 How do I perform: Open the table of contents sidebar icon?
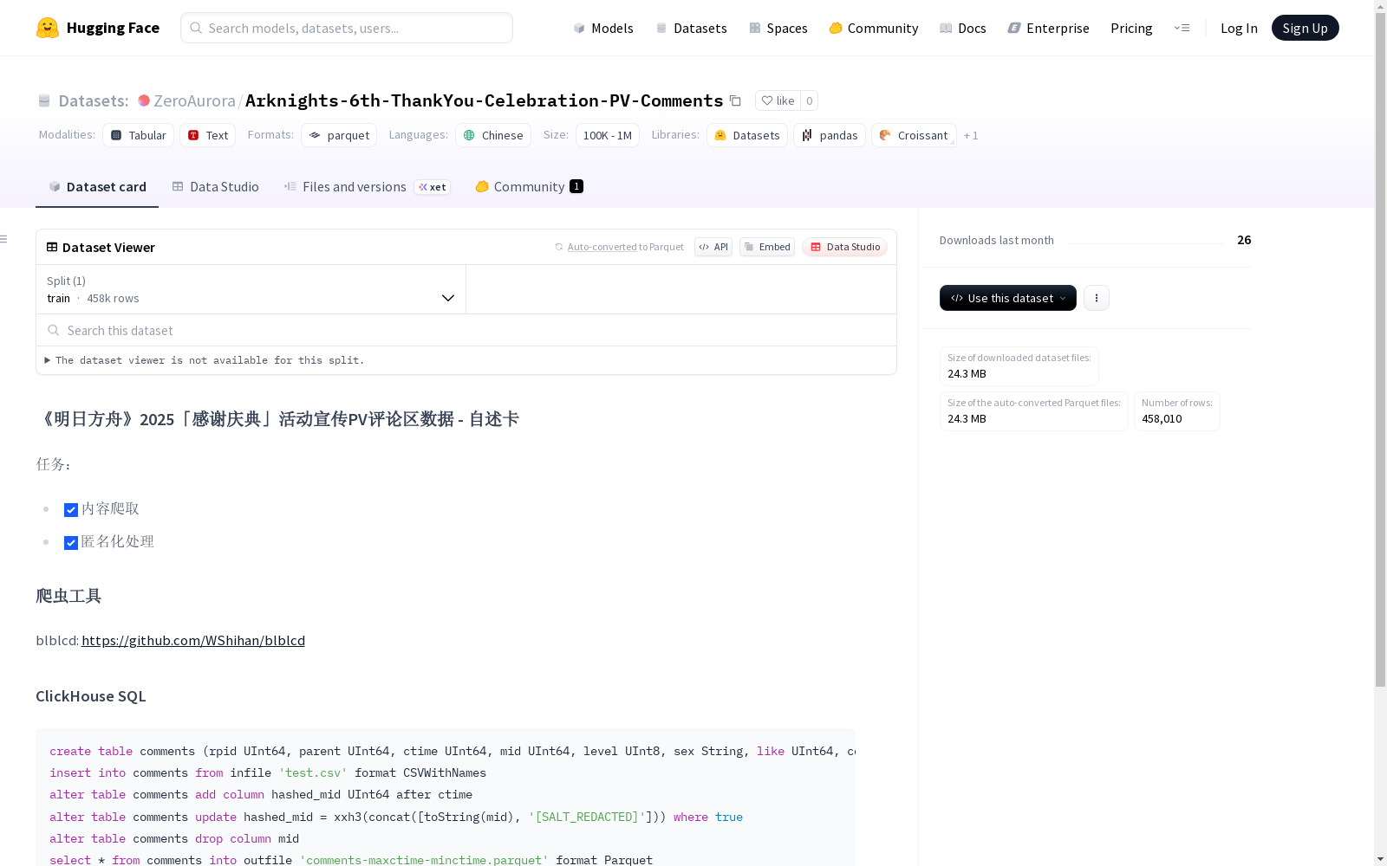(4, 239)
